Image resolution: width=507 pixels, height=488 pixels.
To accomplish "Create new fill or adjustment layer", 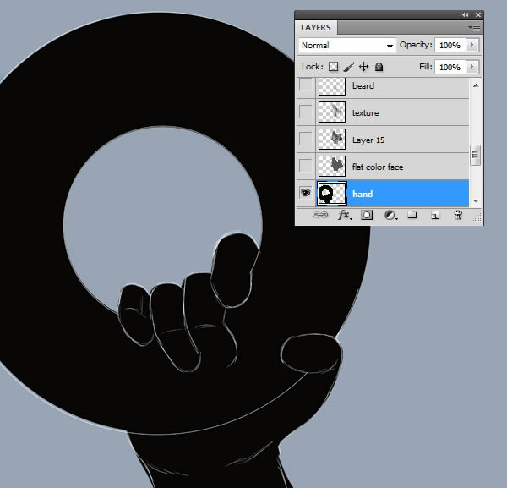I will tap(390, 215).
